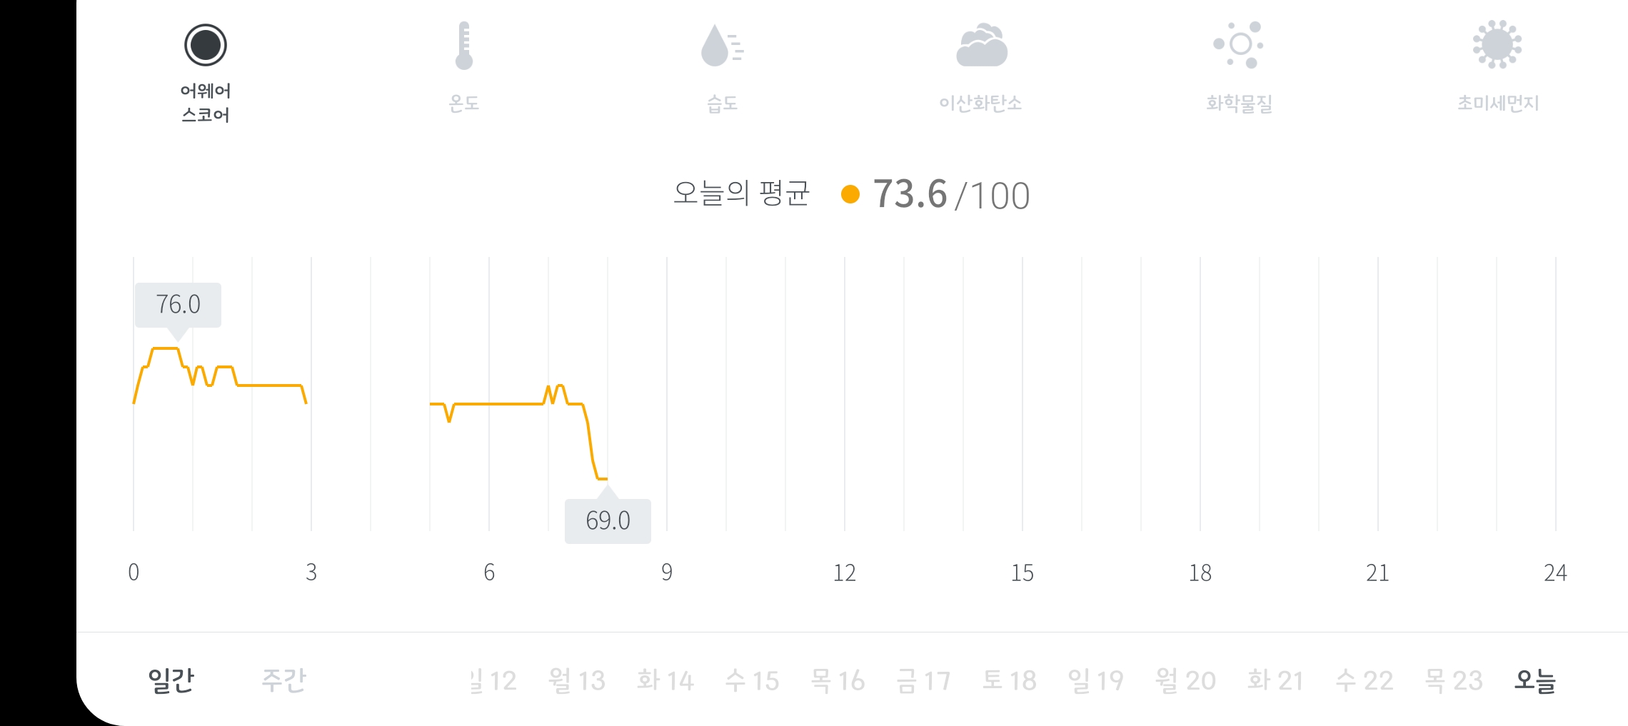The width and height of the screenshot is (1628, 726).
Task: Switch to the 일간 daily tab
Action: (171, 680)
